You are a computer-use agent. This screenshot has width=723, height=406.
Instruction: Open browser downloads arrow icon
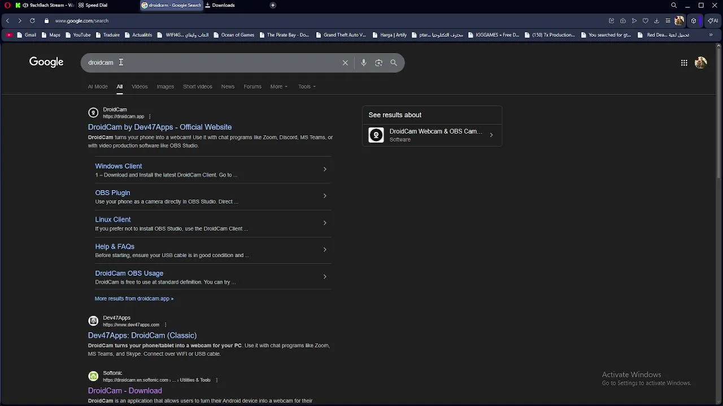click(x=656, y=21)
